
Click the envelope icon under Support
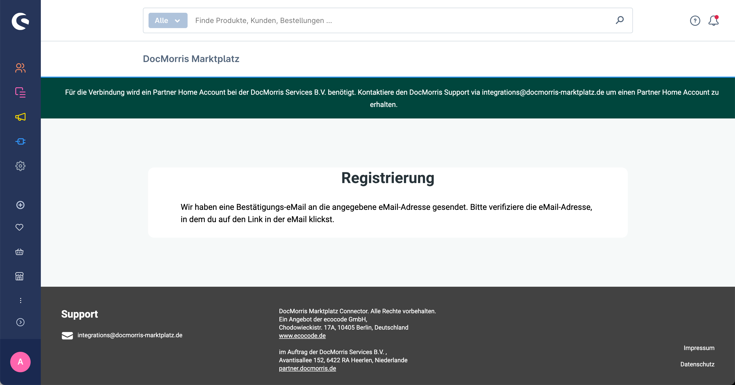point(67,335)
